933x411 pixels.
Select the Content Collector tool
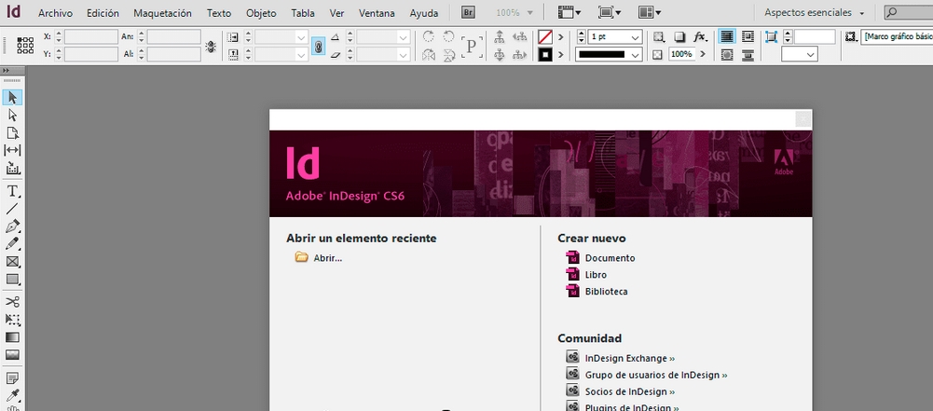(12, 169)
